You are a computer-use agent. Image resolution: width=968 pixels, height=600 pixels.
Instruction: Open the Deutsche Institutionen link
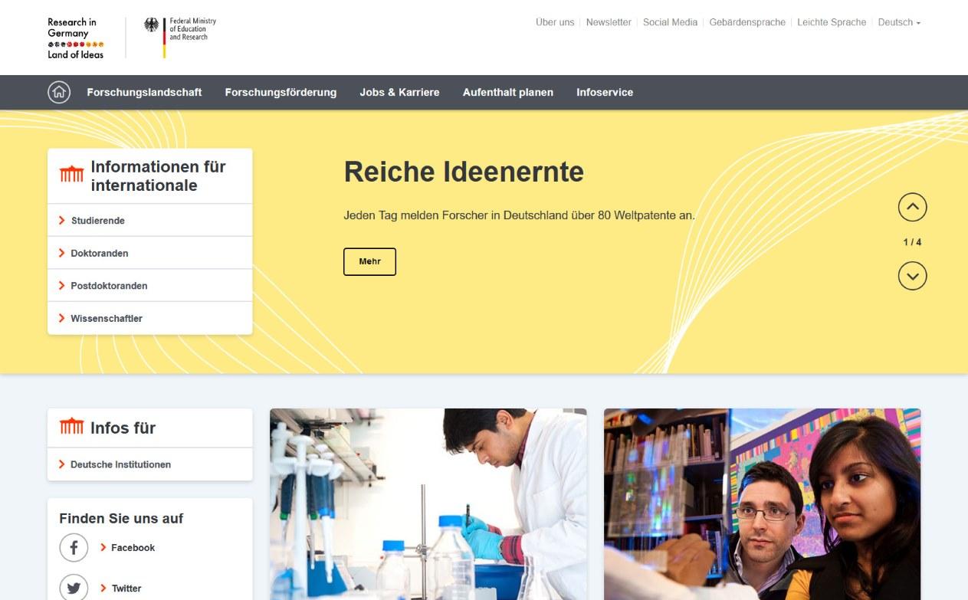120,464
